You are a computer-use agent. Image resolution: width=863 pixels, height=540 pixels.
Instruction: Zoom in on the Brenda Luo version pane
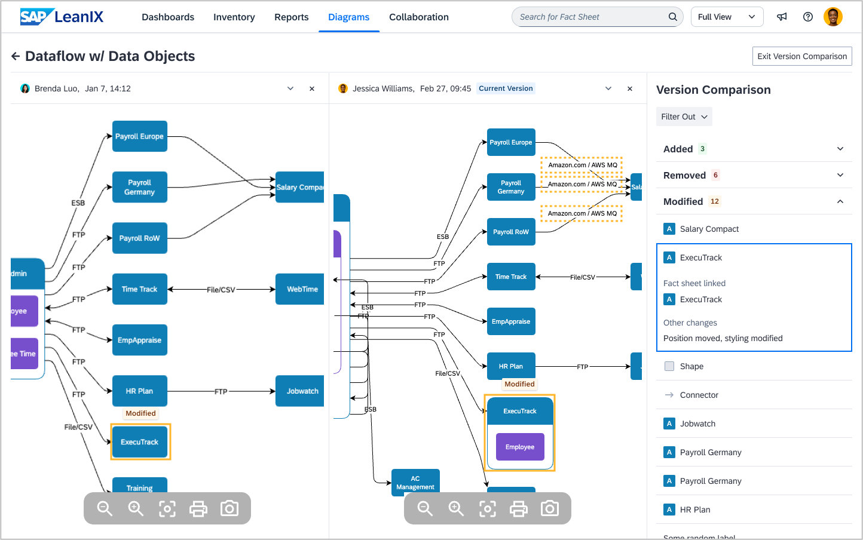tap(136, 508)
